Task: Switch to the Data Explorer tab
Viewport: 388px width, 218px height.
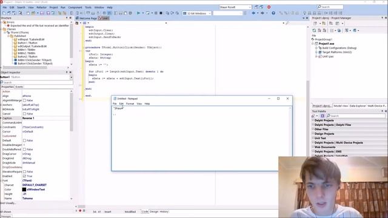Action: pos(357,106)
